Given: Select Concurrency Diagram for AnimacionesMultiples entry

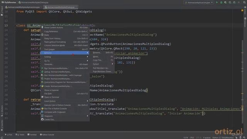Looking at the screenshot, I should pos(65,82).
